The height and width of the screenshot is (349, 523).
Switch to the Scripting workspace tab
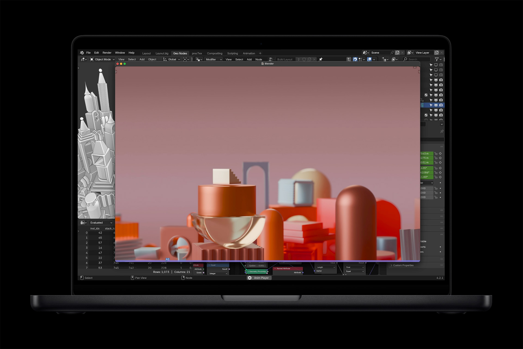(x=232, y=53)
